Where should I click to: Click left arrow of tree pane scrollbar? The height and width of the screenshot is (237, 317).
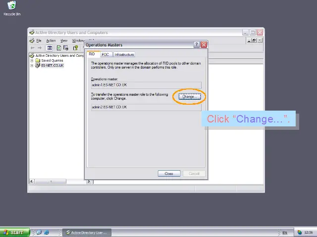(32, 181)
